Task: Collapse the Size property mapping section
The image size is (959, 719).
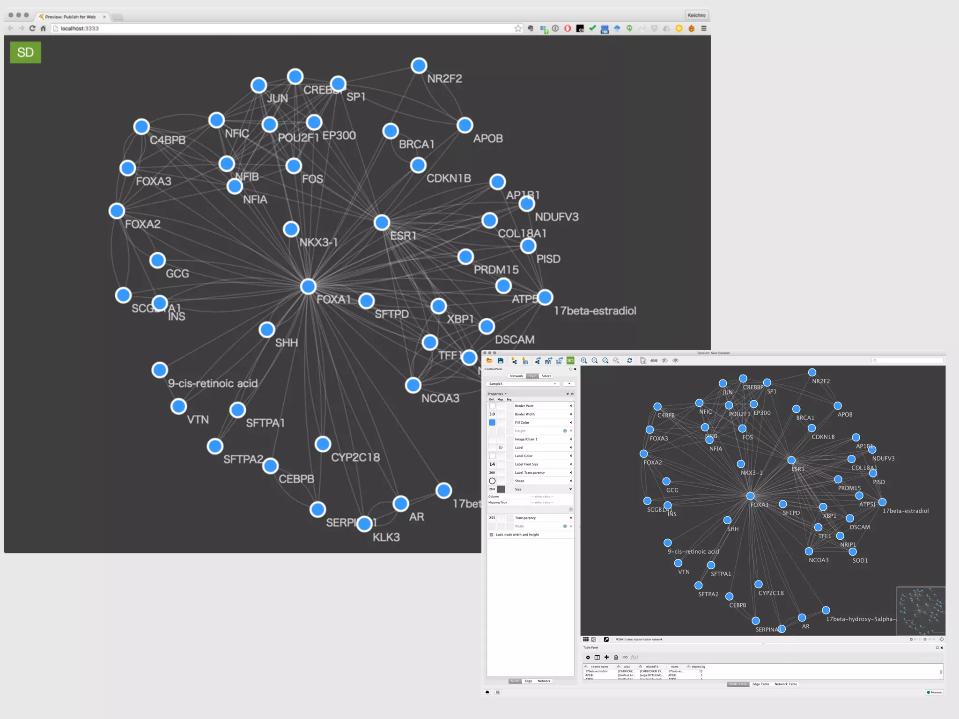Action: [x=571, y=489]
